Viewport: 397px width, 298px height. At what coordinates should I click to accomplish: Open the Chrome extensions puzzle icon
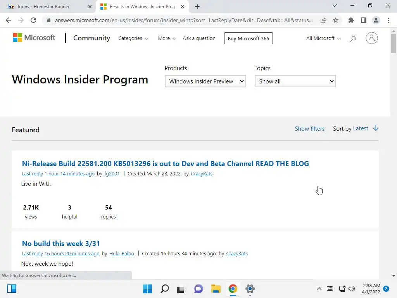click(x=351, y=20)
